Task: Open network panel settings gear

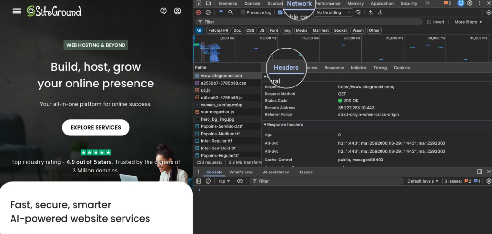Action: pyautogui.click(x=489, y=12)
